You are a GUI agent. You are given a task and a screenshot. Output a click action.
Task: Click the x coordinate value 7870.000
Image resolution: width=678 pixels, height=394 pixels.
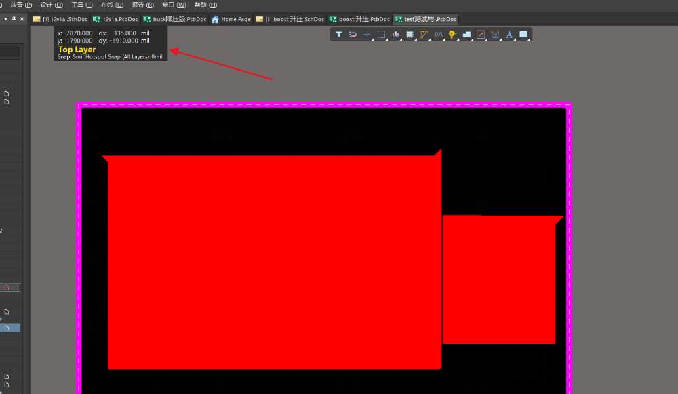pyautogui.click(x=79, y=33)
